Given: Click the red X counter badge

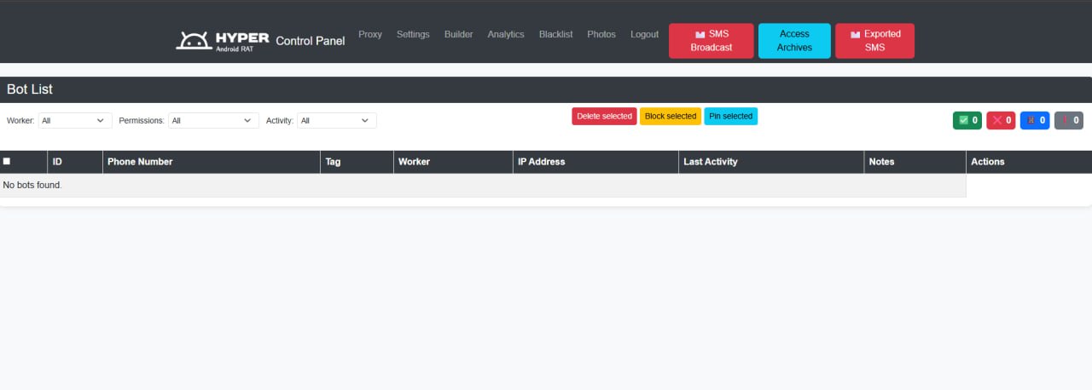Looking at the screenshot, I should (1001, 121).
